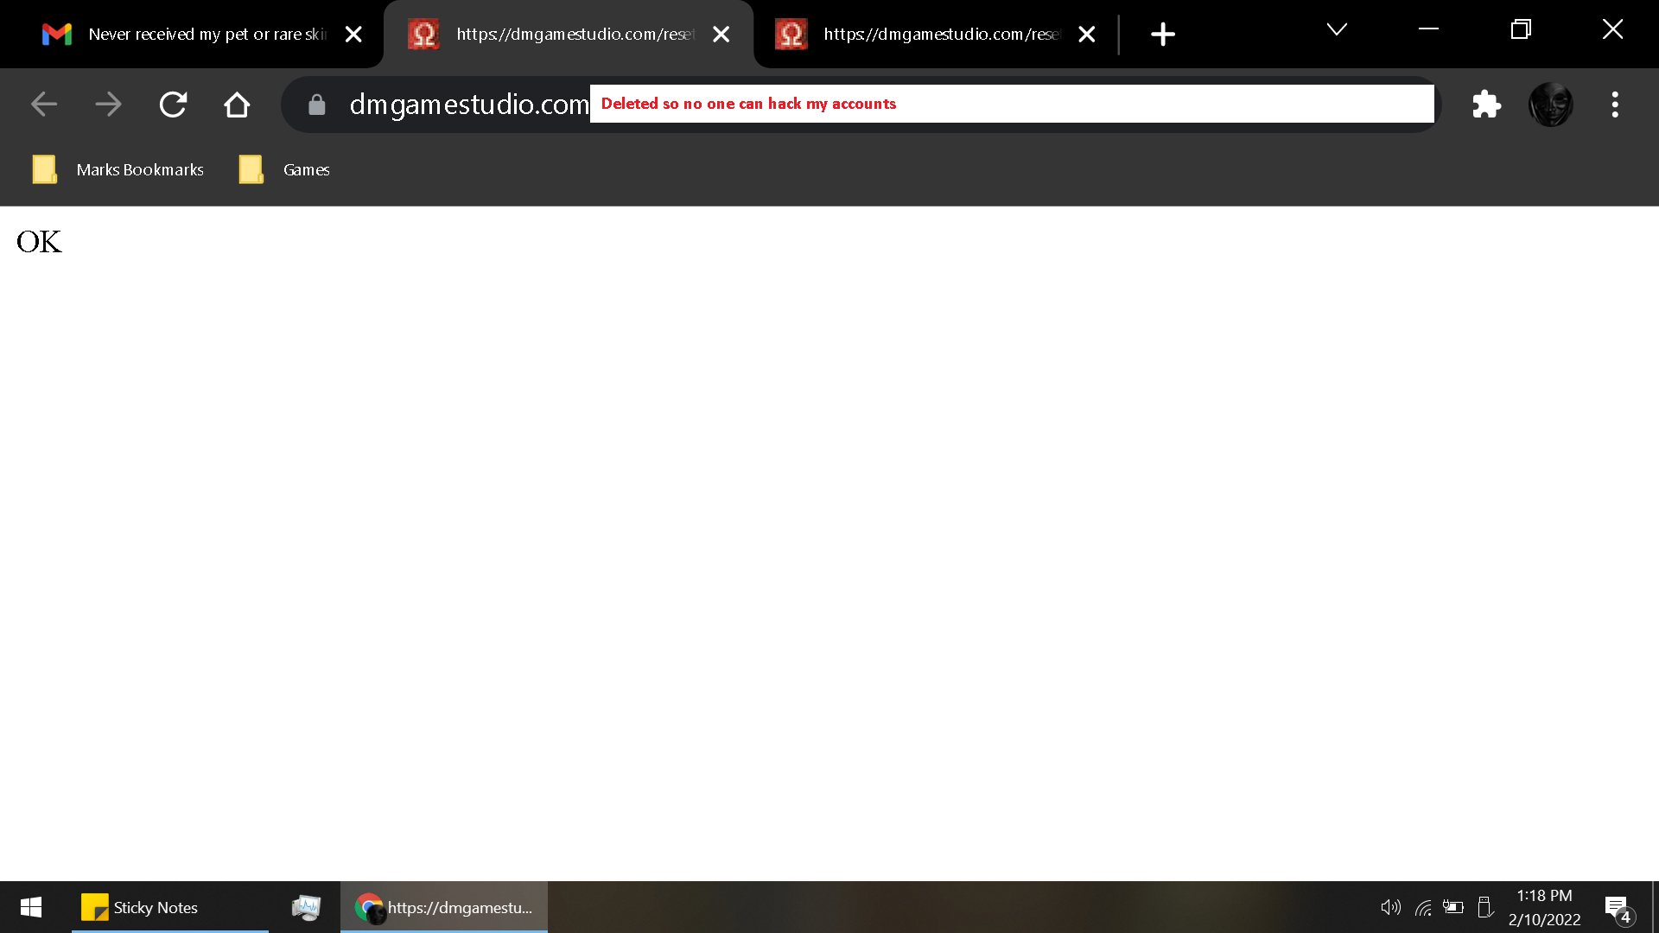
Task: Click the OK text on page
Action: pyautogui.click(x=39, y=242)
